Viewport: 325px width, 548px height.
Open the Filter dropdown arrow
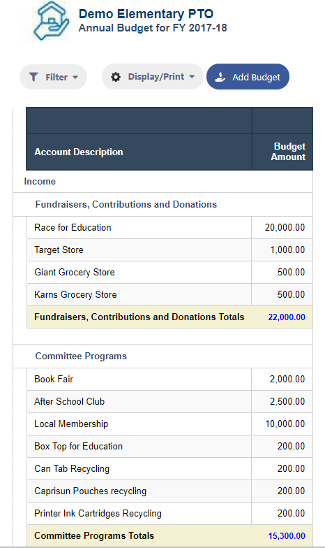click(75, 77)
